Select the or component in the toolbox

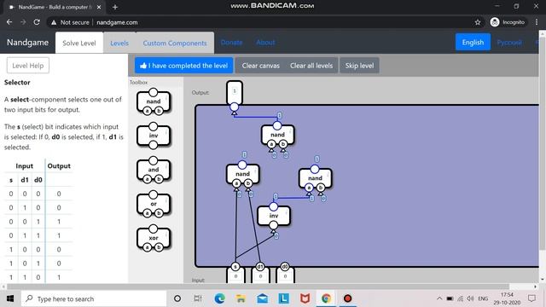click(x=154, y=204)
